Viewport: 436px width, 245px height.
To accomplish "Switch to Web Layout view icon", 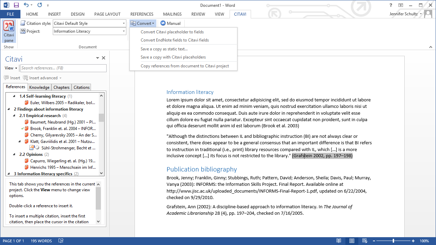I will 364,241.
